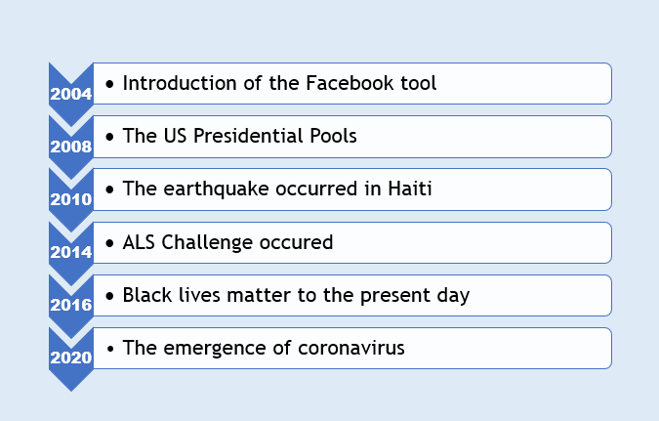
Task: Click 'Black lives matter to the present day'
Action: click(297, 295)
